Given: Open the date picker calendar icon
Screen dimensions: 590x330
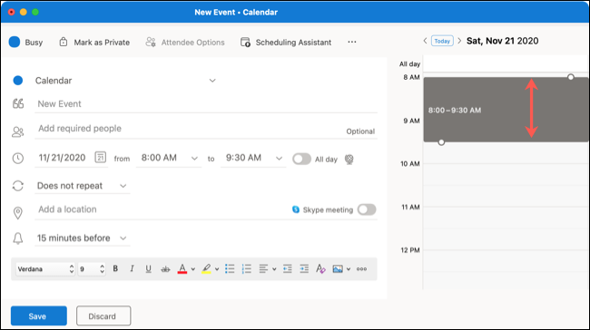Looking at the screenshot, I should (x=101, y=157).
